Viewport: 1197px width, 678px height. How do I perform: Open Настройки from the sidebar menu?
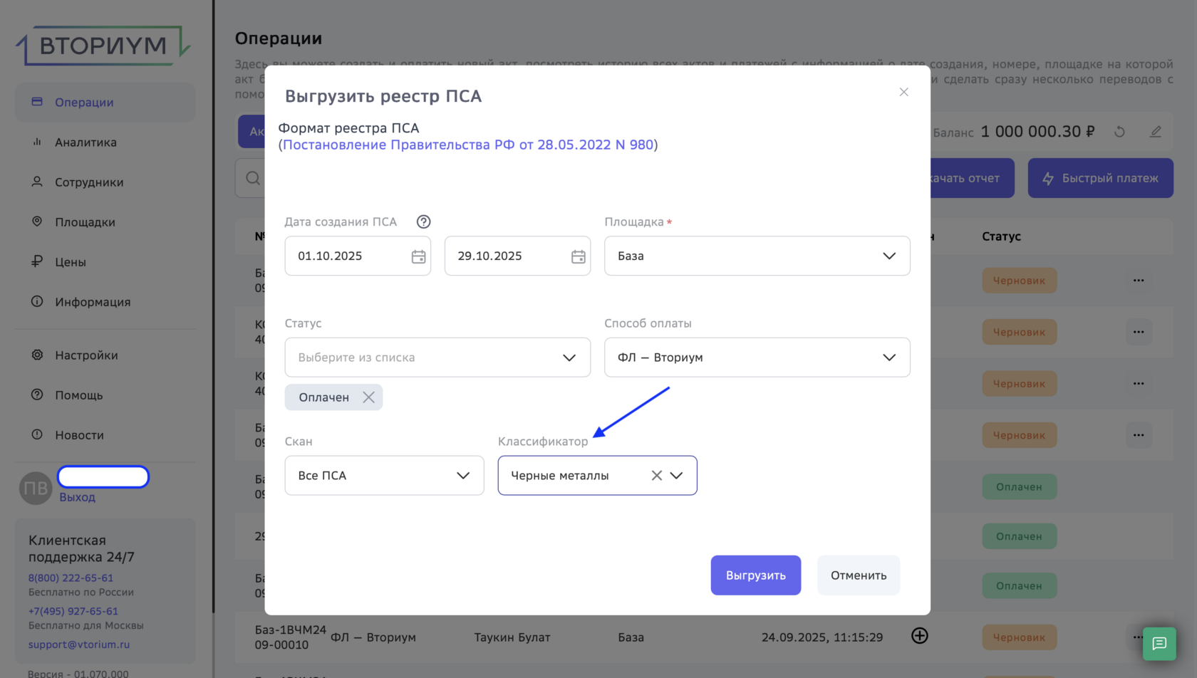(x=86, y=355)
